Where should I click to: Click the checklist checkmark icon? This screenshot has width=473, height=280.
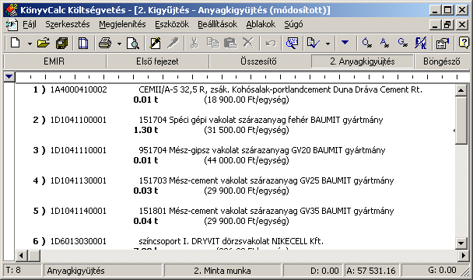pos(313,43)
